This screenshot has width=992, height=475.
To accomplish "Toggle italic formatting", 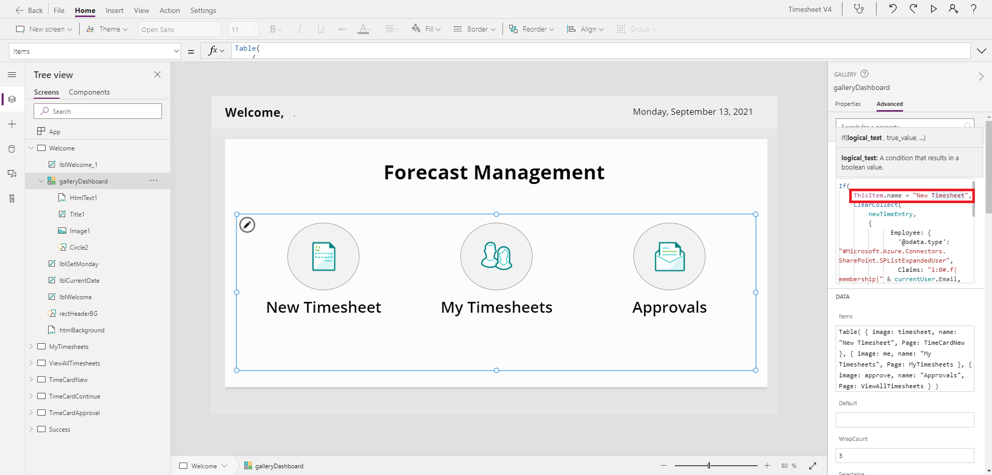I will coord(299,29).
